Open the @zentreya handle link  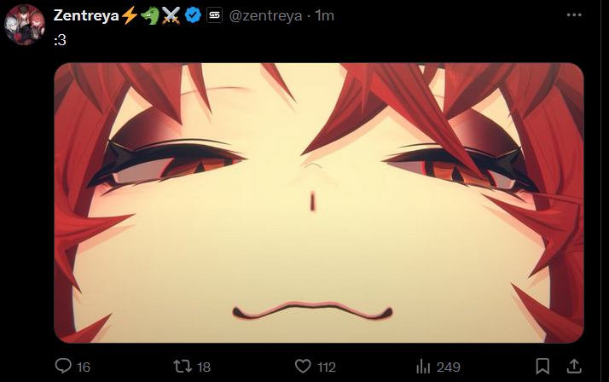pos(265,15)
